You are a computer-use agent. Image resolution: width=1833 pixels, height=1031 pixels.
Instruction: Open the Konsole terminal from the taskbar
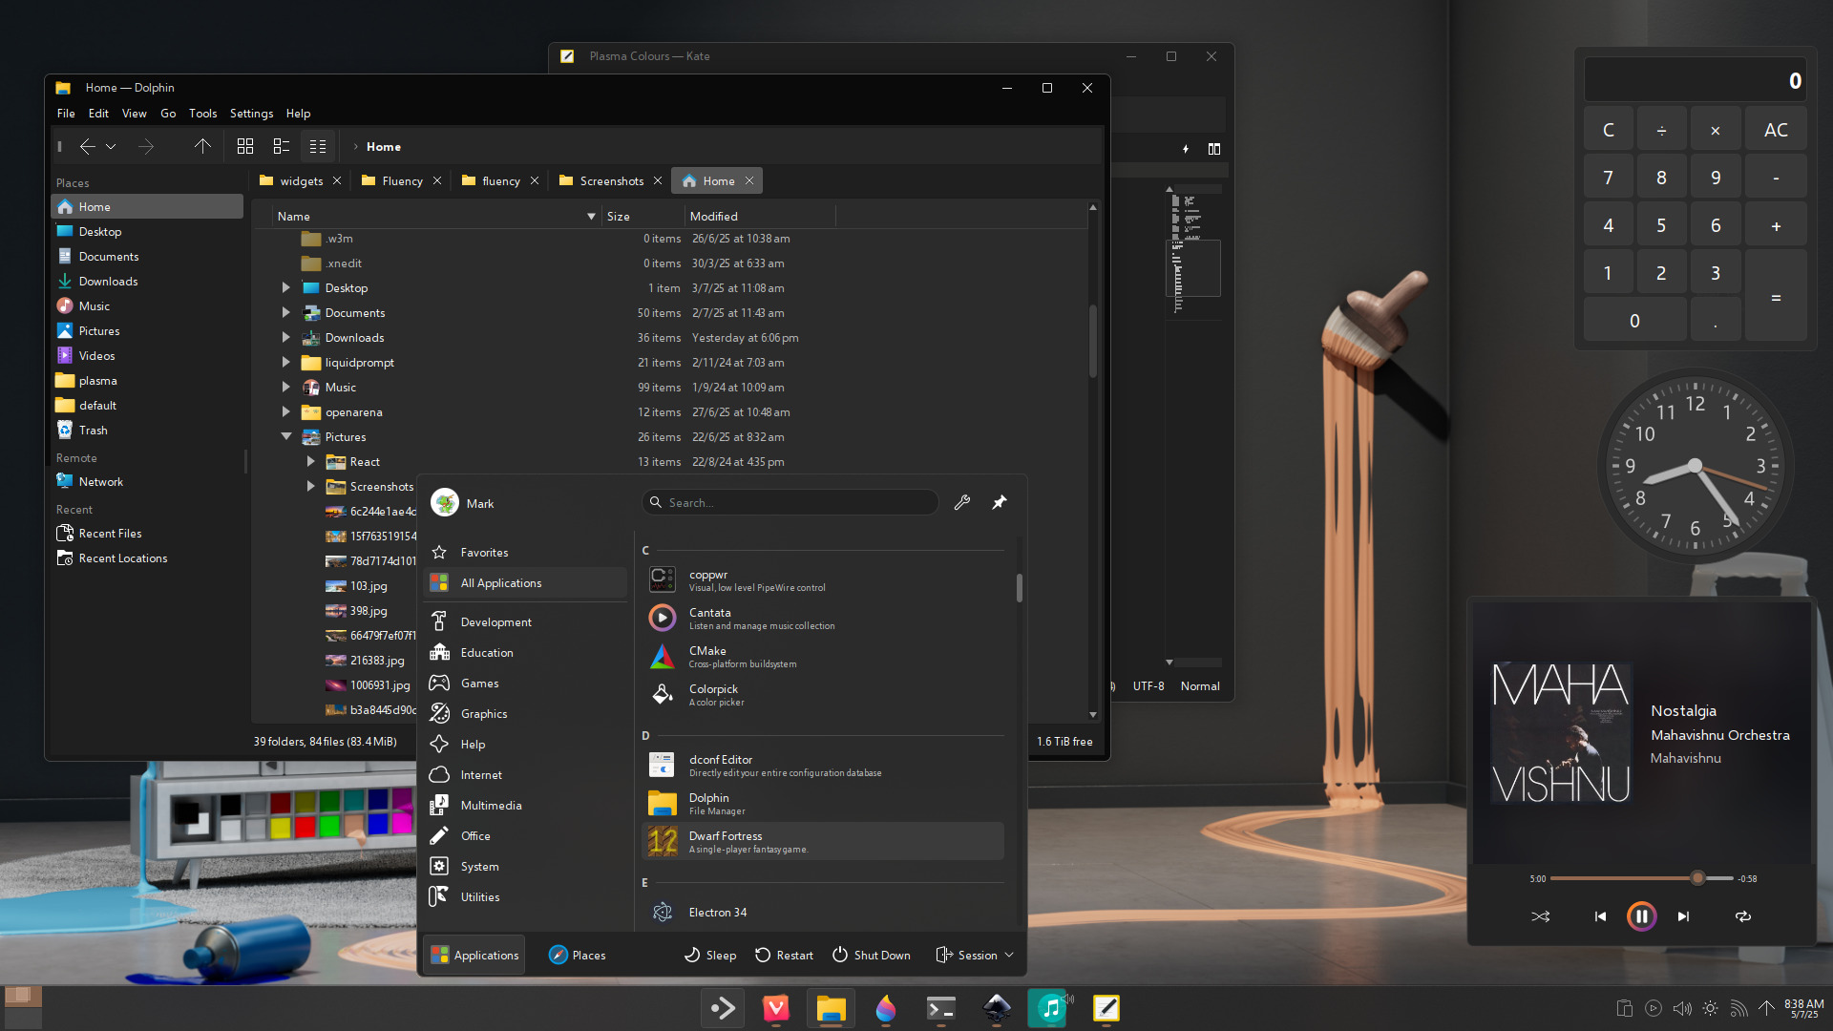click(941, 1007)
